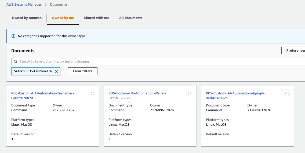Click the 'Owner' label in the Wallet card

[155, 105]
